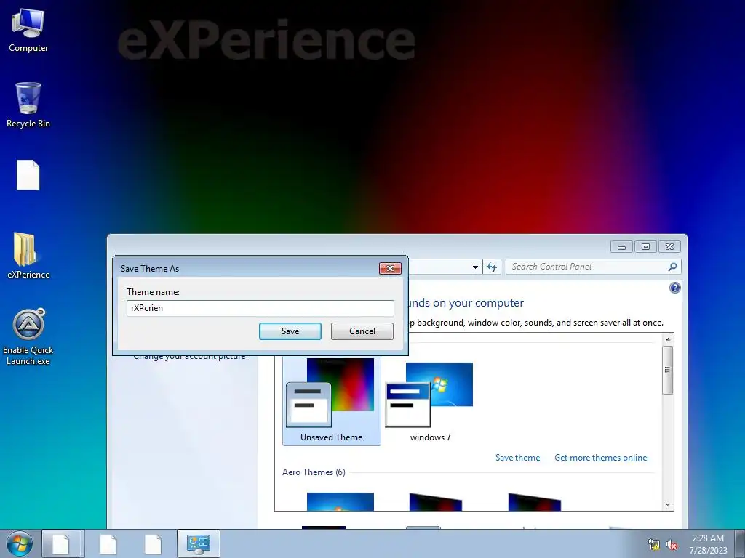Click the Save theme link
This screenshot has height=558, width=745.
click(x=517, y=458)
